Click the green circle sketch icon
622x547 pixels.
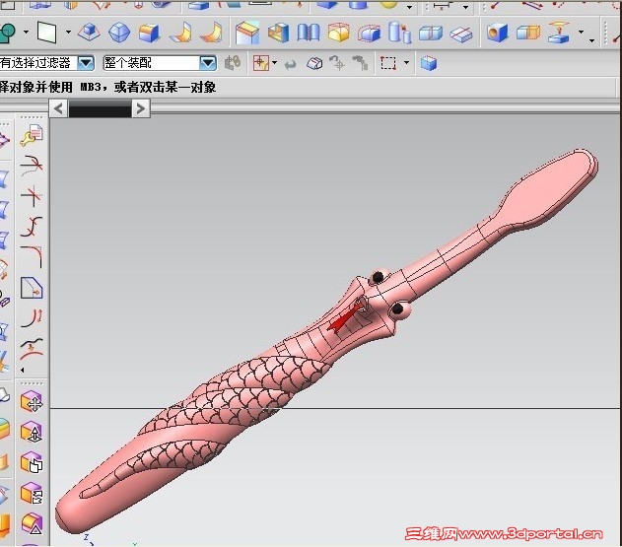tap(6, 33)
